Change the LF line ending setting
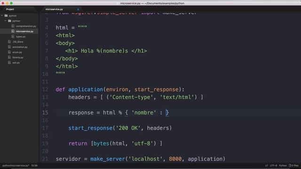This screenshot has width=301, height=169. coord(267,165)
